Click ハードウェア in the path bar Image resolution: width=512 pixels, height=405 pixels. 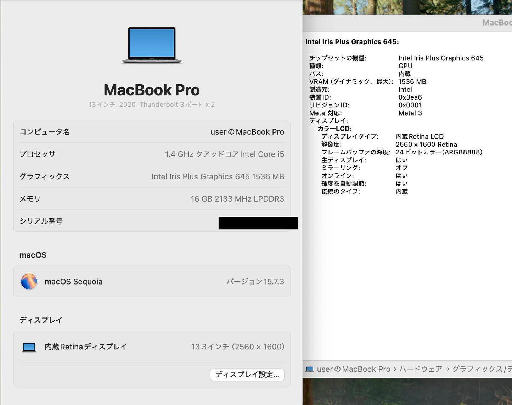tap(421, 369)
